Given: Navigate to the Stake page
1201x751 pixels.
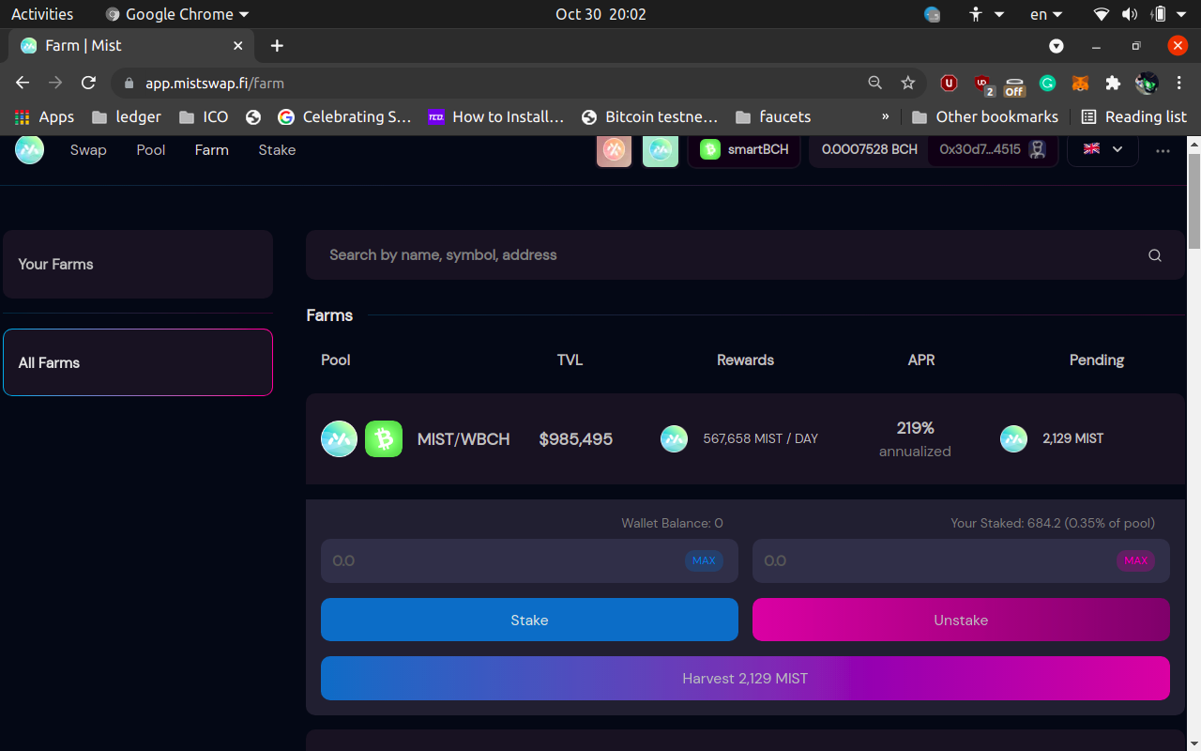Looking at the screenshot, I should (277, 150).
